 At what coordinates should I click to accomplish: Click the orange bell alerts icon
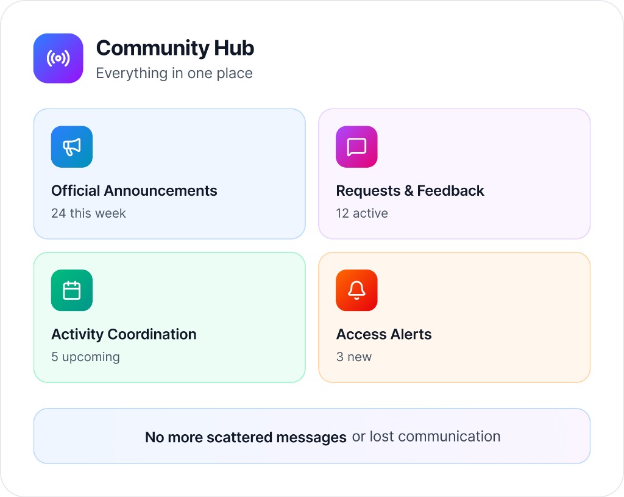[356, 290]
